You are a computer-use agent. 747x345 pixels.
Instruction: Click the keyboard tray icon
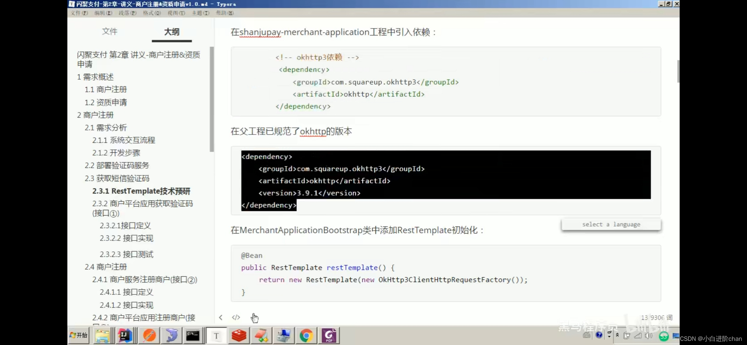coord(587,335)
